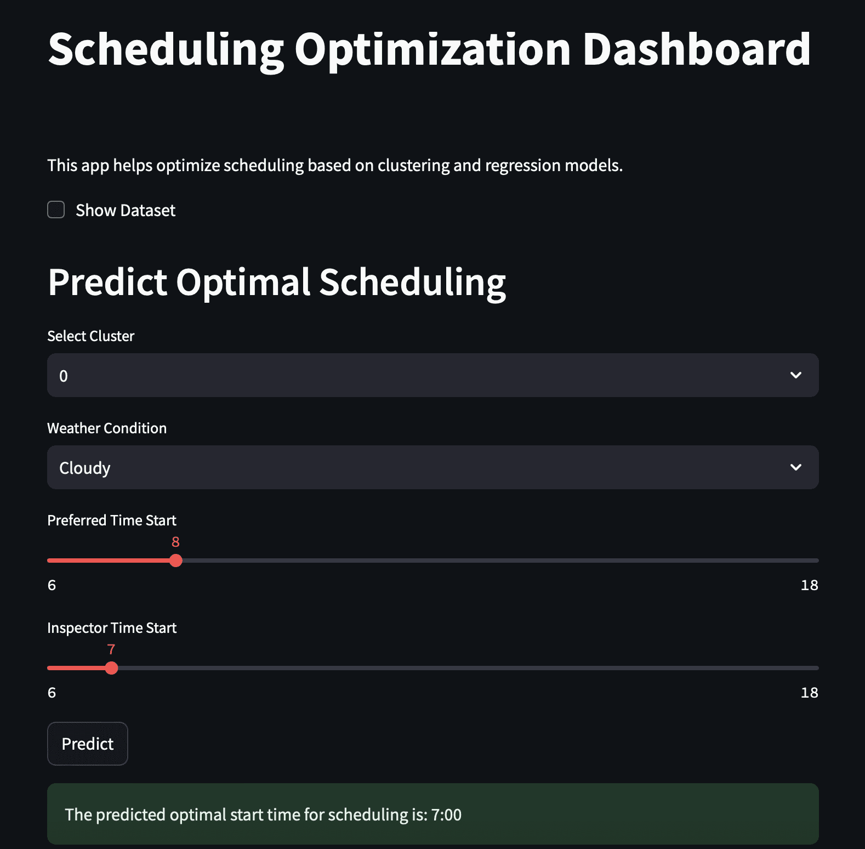
Task: Click the Weather Condition chevron arrow
Action: (x=796, y=467)
